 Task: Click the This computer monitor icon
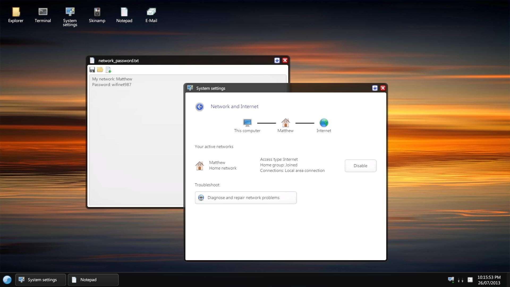pos(247,123)
